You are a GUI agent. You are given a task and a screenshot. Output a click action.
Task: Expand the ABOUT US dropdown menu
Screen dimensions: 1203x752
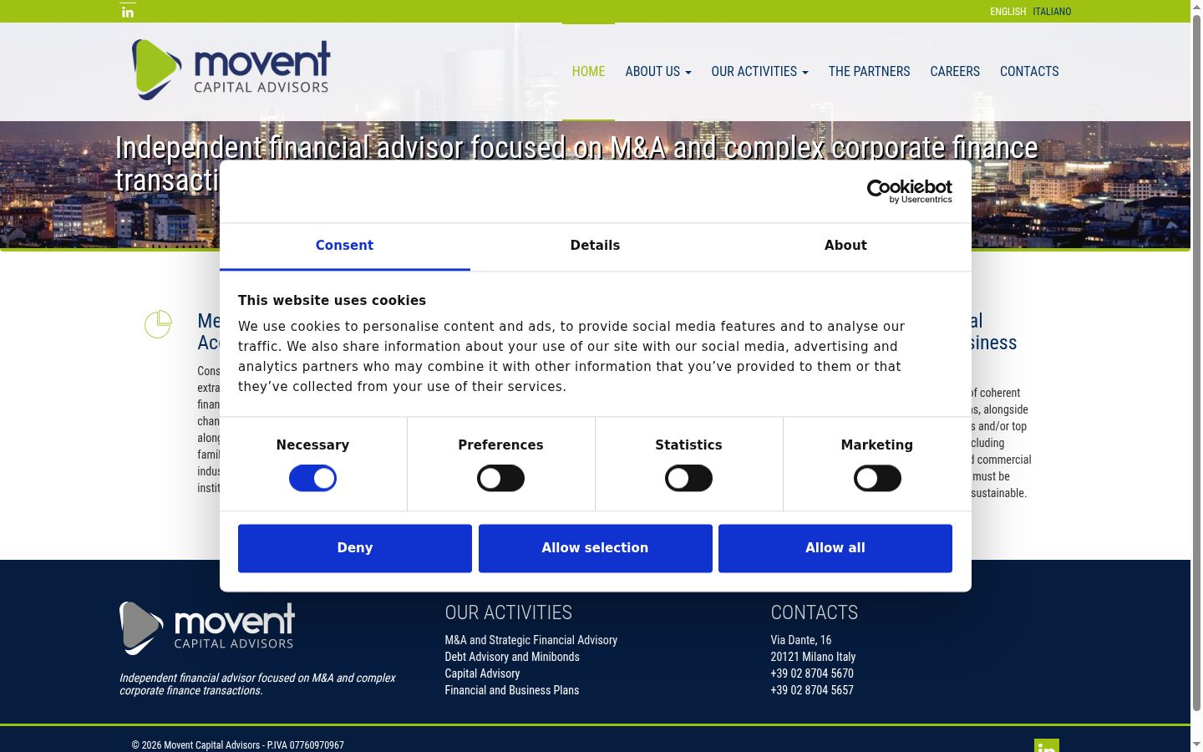coord(658,72)
